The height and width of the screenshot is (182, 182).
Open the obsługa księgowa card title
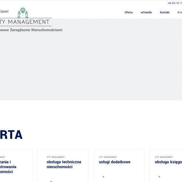click(168, 162)
